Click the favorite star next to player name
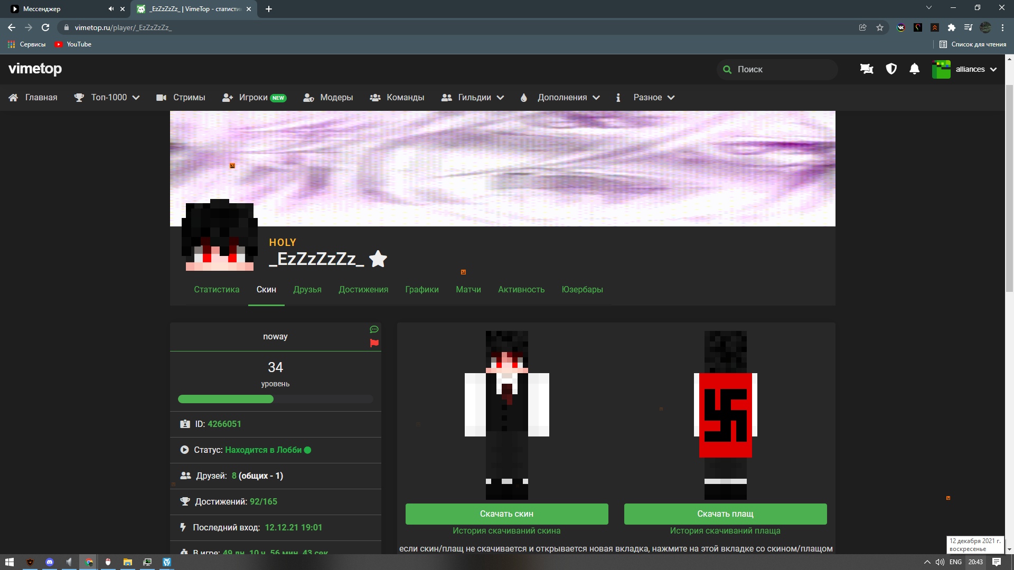Viewport: 1014px width, 570px height. point(378,259)
